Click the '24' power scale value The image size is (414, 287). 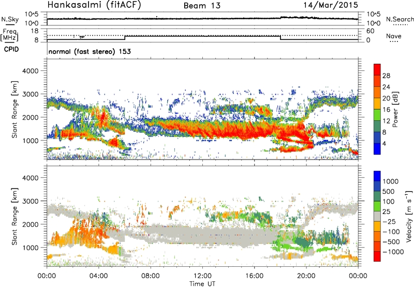click(x=386, y=87)
